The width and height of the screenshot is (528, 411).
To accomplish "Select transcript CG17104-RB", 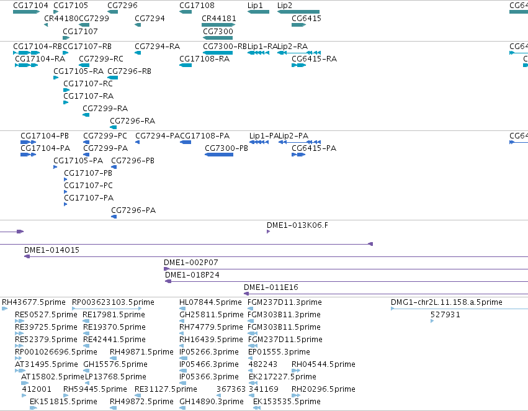I will click(x=26, y=53).
